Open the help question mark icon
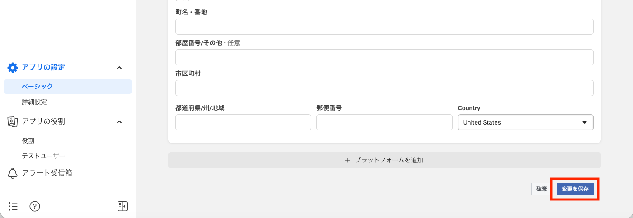This screenshot has width=633, height=218. pos(35,206)
